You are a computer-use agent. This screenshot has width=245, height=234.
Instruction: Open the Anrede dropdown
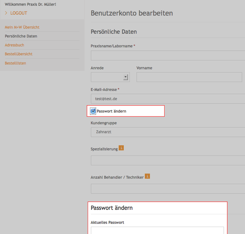pyautogui.click(x=110, y=77)
